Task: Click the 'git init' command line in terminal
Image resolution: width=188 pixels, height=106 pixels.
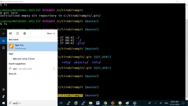Action: (9, 13)
